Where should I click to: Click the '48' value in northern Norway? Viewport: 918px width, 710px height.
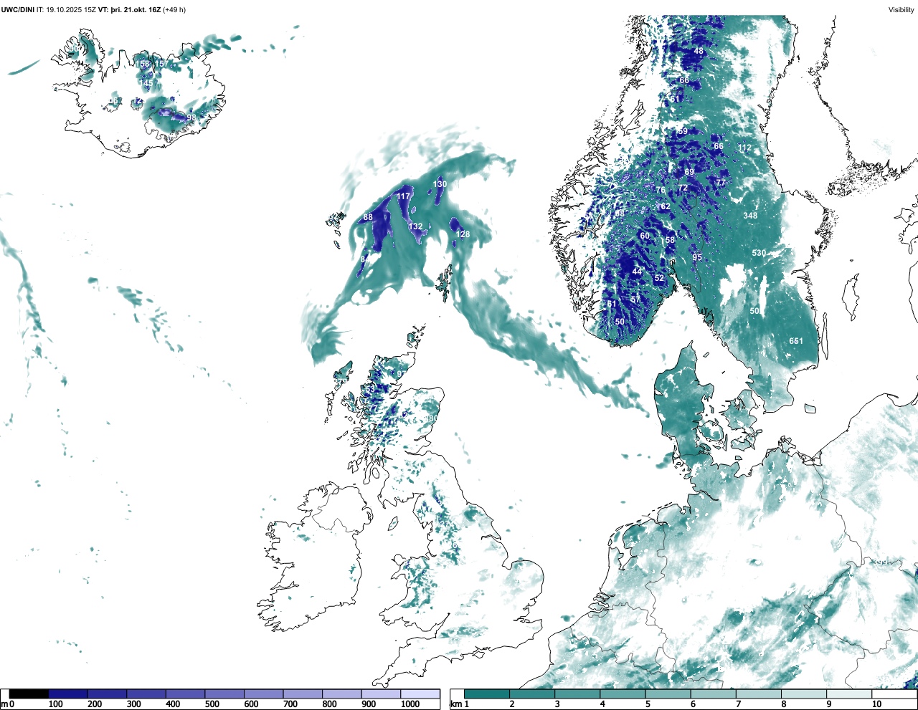click(x=699, y=51)
